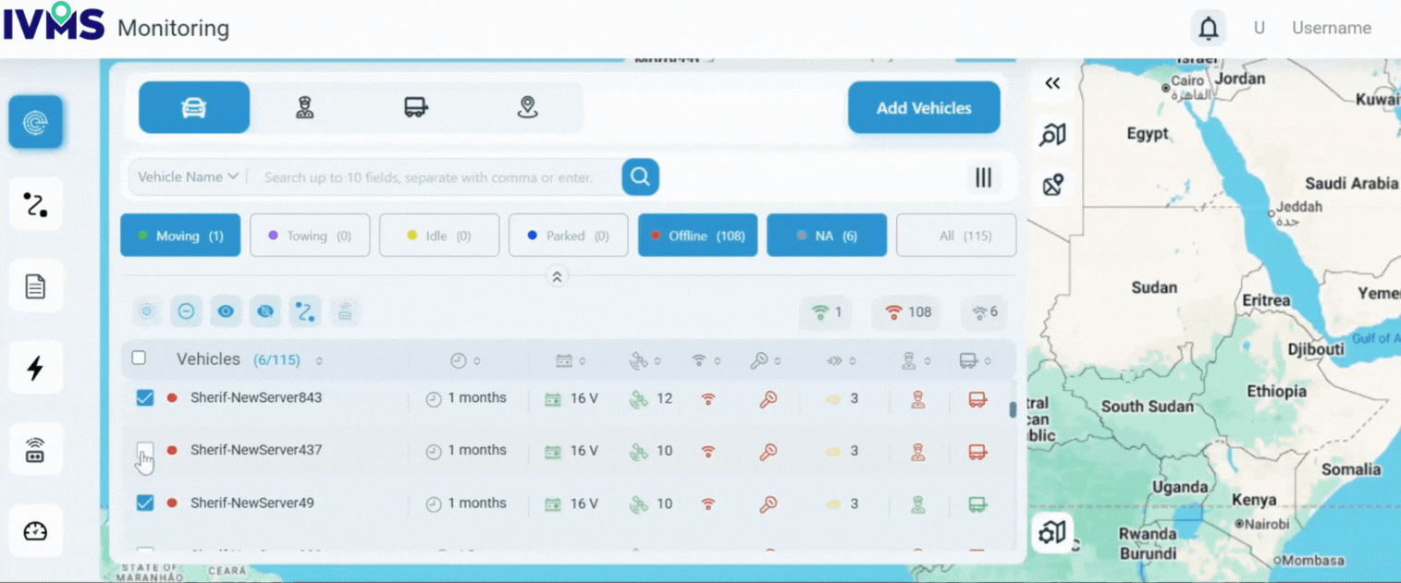
Task: Collapse side panel using the double left arrows
Action: 1052,83
